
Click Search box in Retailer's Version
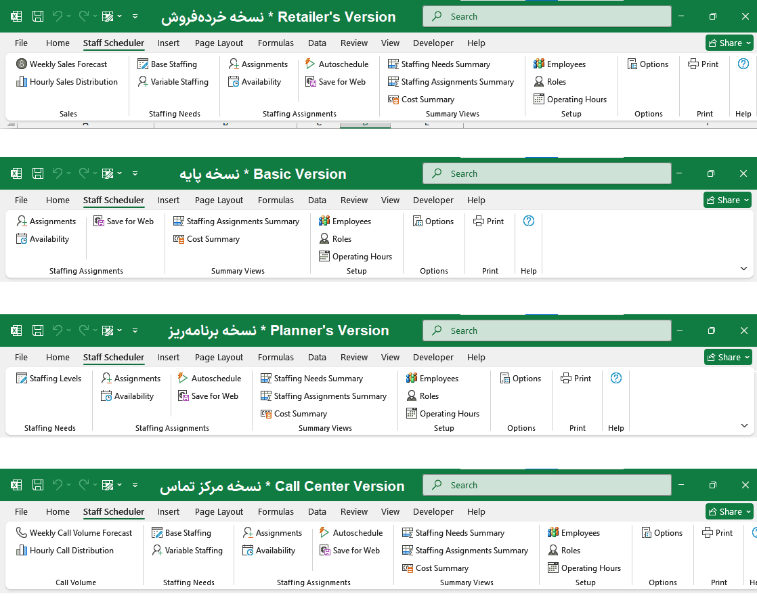(x=547, y=16)
